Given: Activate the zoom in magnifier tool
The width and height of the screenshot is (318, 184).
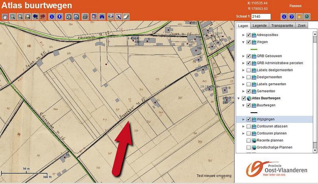Looking at the screenshot, I should (13, 17).
